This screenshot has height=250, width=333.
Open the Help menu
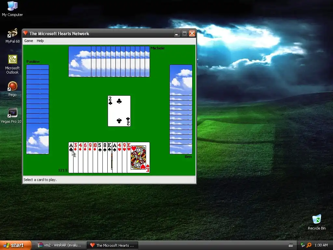pos(40,41)
